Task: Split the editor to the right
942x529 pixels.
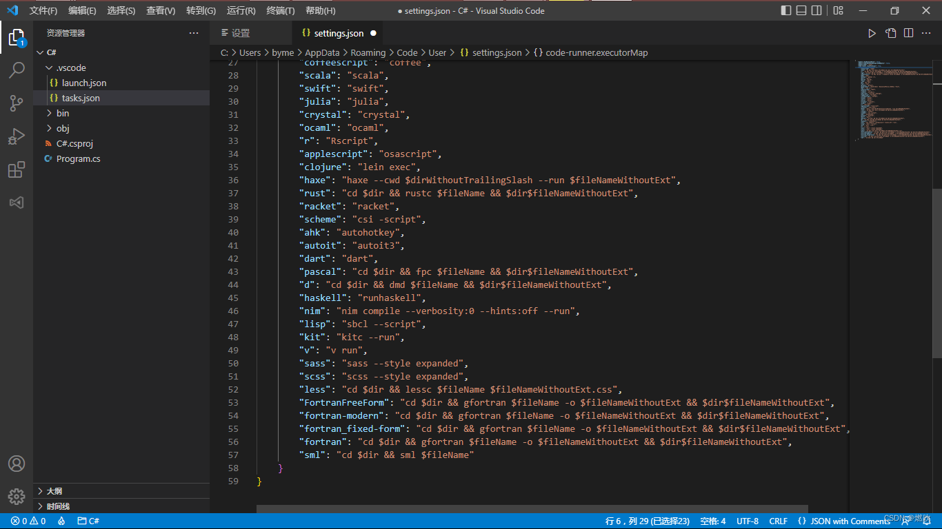Action: [908, 33]
